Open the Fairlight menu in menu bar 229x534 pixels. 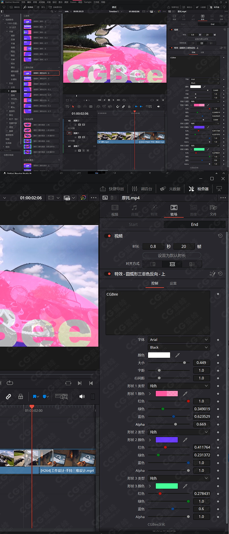(x=88, y=2)
